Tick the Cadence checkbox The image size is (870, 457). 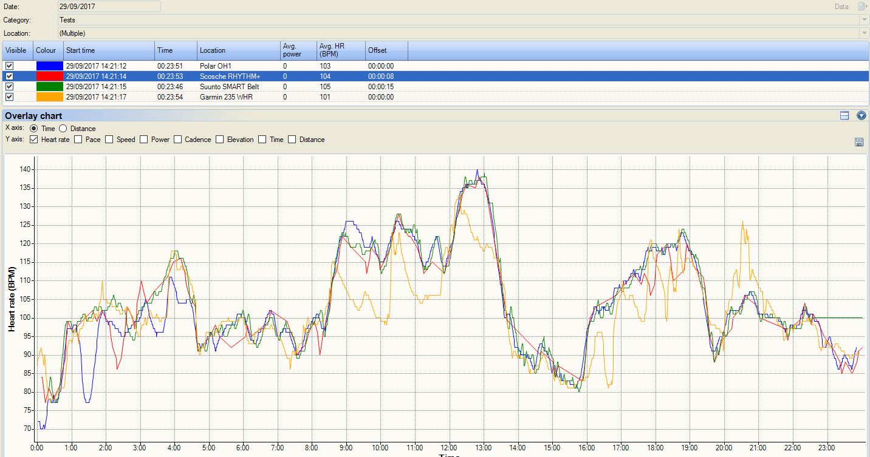tap(178, 140)
